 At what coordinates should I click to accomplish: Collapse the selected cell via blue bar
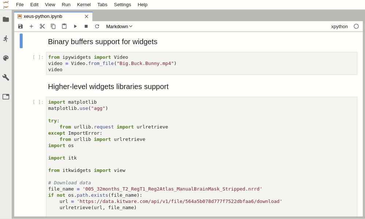click(21, 41)
